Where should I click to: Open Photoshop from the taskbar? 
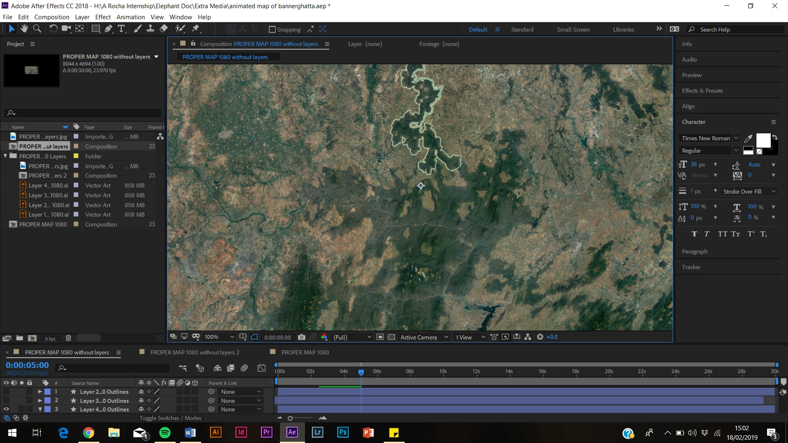(x=343, y=432)
